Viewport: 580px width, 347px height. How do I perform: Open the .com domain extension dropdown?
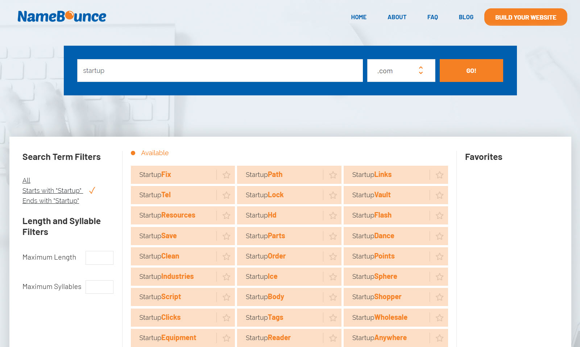tap(401, 71)
